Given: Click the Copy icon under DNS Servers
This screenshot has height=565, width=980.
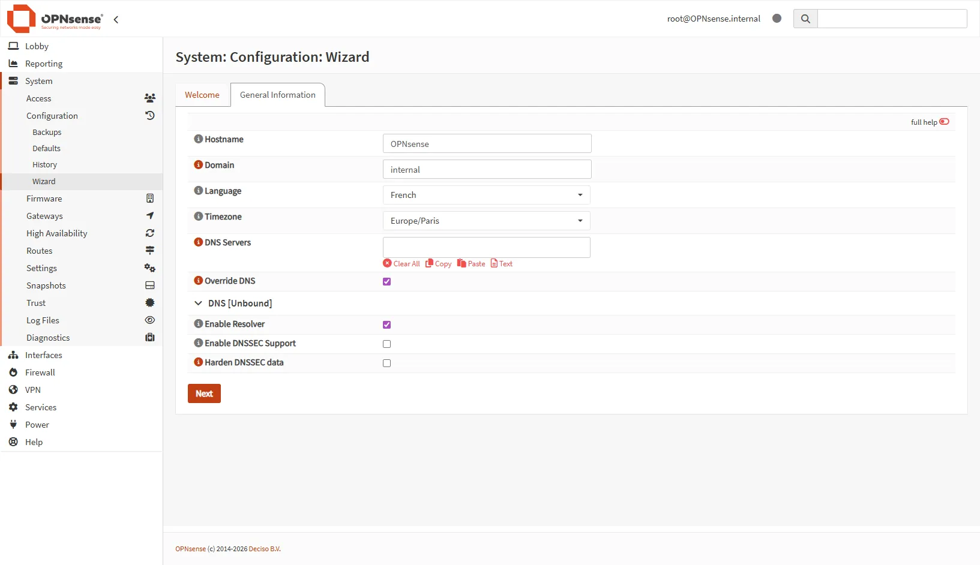Looking at the screenshot, I should click(429, 263).
